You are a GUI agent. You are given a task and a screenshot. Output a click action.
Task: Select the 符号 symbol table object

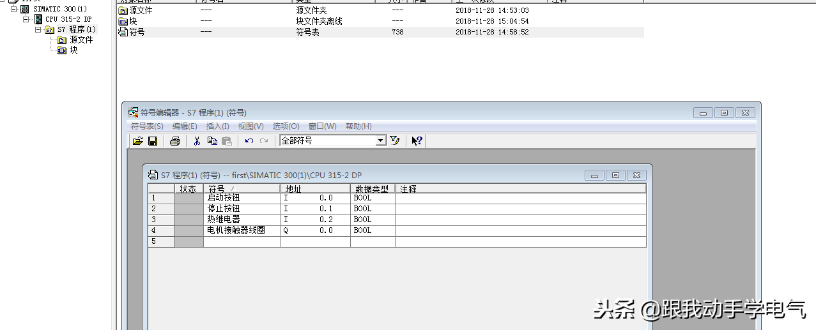[137, 32]
